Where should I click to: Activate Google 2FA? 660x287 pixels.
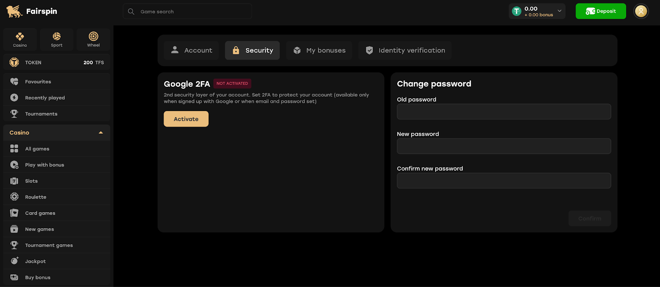(x=186, y=119)
